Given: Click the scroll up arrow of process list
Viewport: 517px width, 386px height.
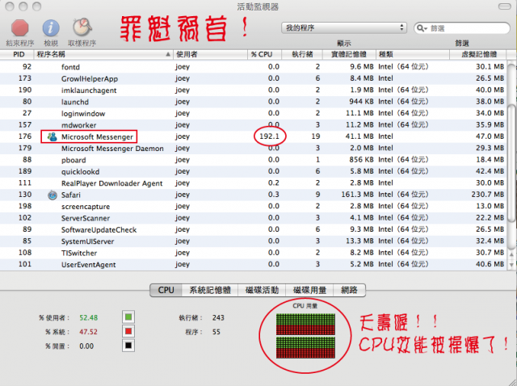Looking at the screenshot, I should tap(511, 254).
